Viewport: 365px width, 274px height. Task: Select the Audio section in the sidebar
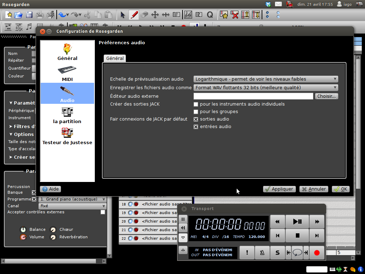click(x=67, y=93)
